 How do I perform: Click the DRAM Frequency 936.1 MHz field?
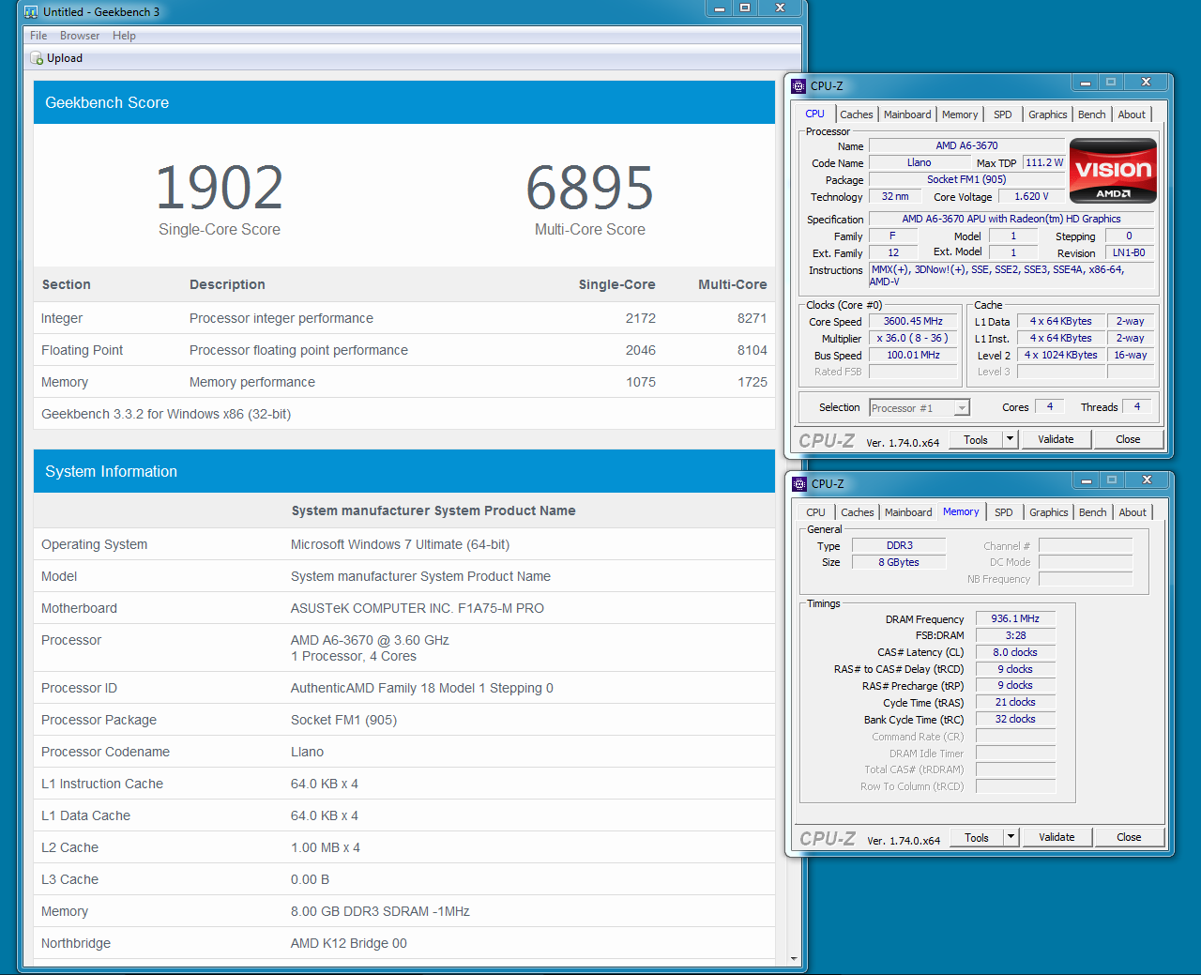click(1015, 618)
